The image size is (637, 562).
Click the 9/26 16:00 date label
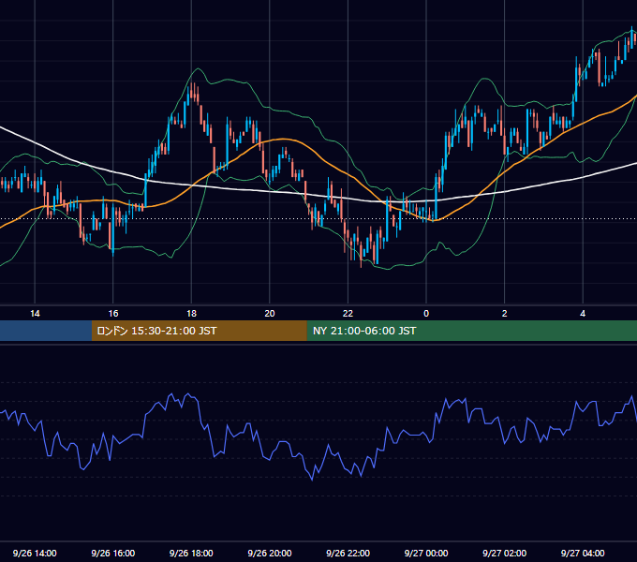pyautogui.click(x=113, y=553)
